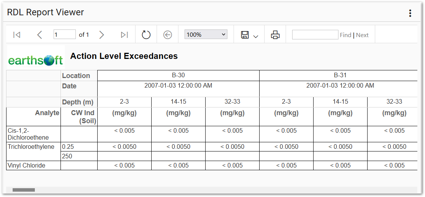
Task: Go to the first report page
Action: tap(16, 35)
